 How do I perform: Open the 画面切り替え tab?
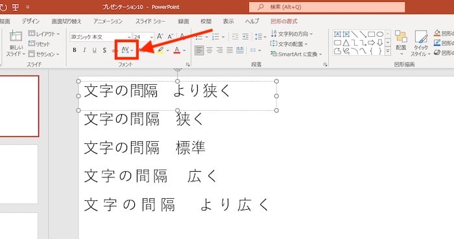(66, 21)
